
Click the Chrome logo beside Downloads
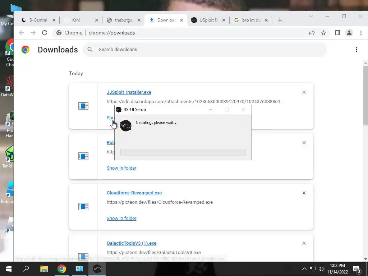[x=26, y=50]
